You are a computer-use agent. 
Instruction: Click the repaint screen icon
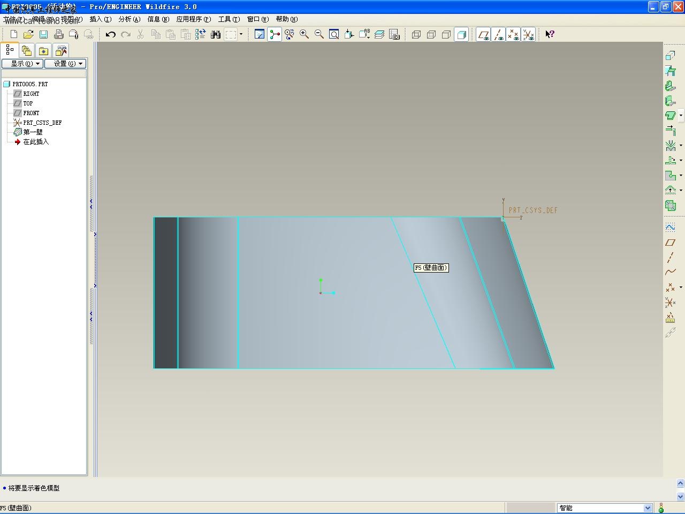click(x=260, y=34)
